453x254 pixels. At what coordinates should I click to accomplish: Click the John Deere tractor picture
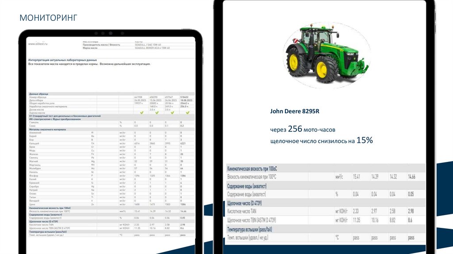click(x=327, y=55)
